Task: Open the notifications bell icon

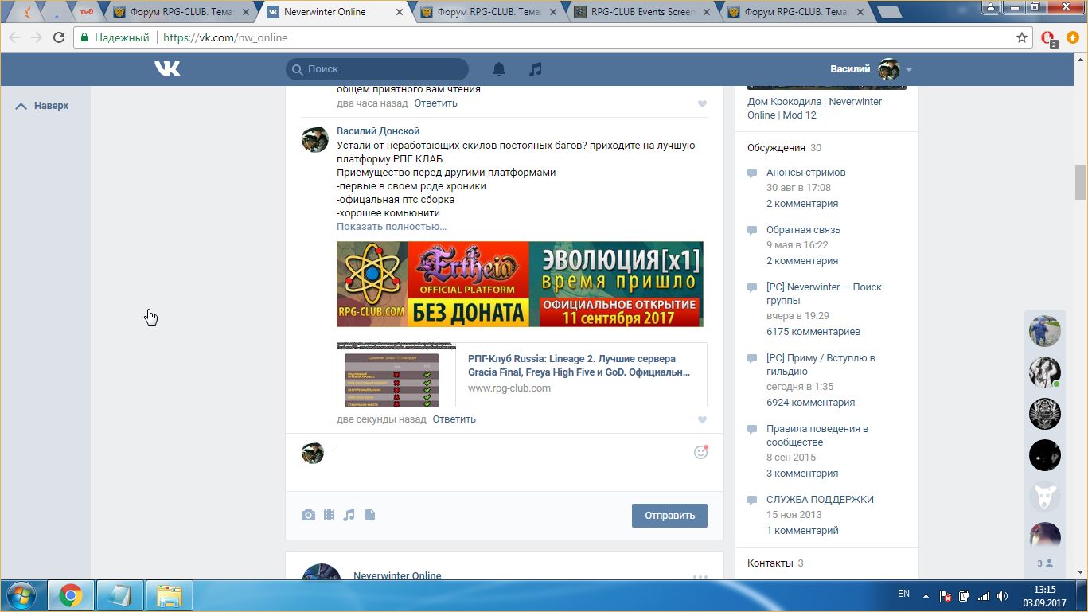Action: [x=499, y=69]
